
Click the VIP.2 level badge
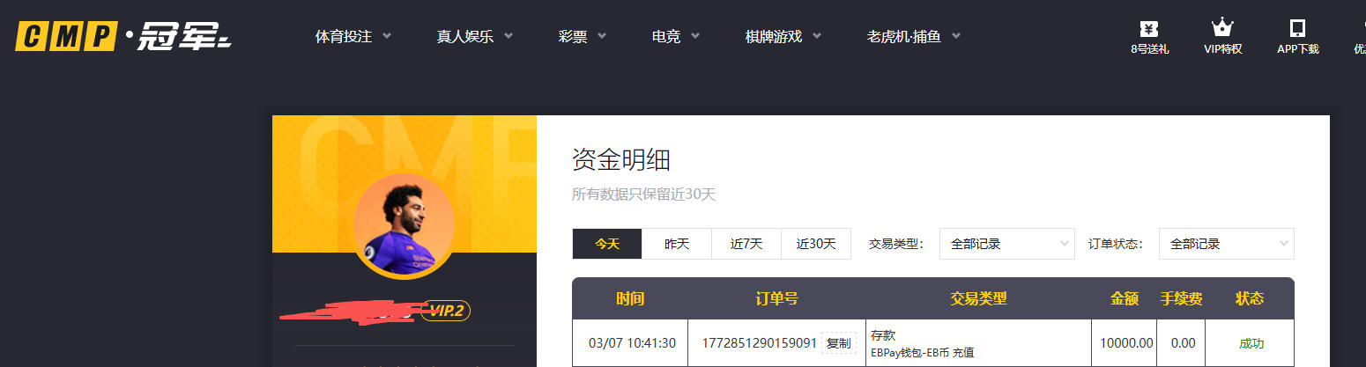446,311
